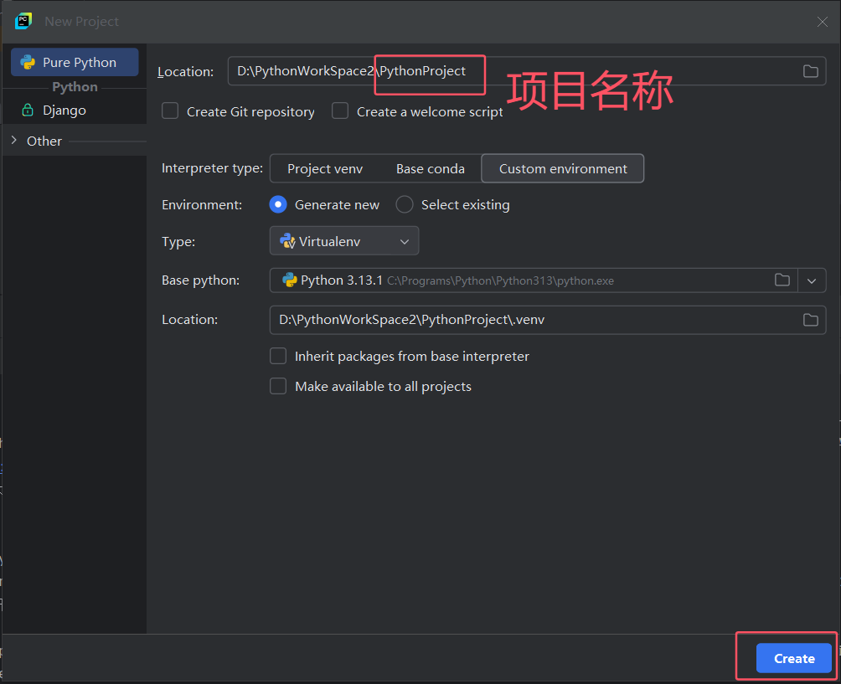Enable Create Git repository checkbox

coord(170,111)
